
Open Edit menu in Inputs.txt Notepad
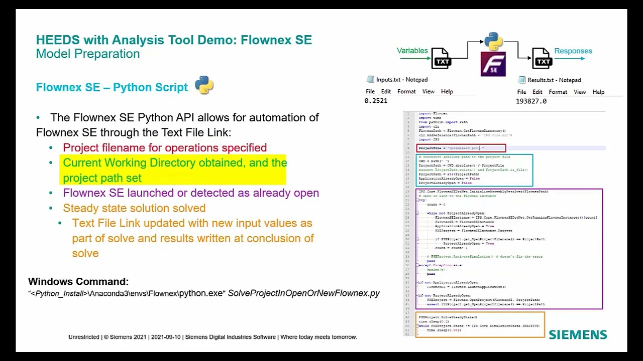pos(386,92)
